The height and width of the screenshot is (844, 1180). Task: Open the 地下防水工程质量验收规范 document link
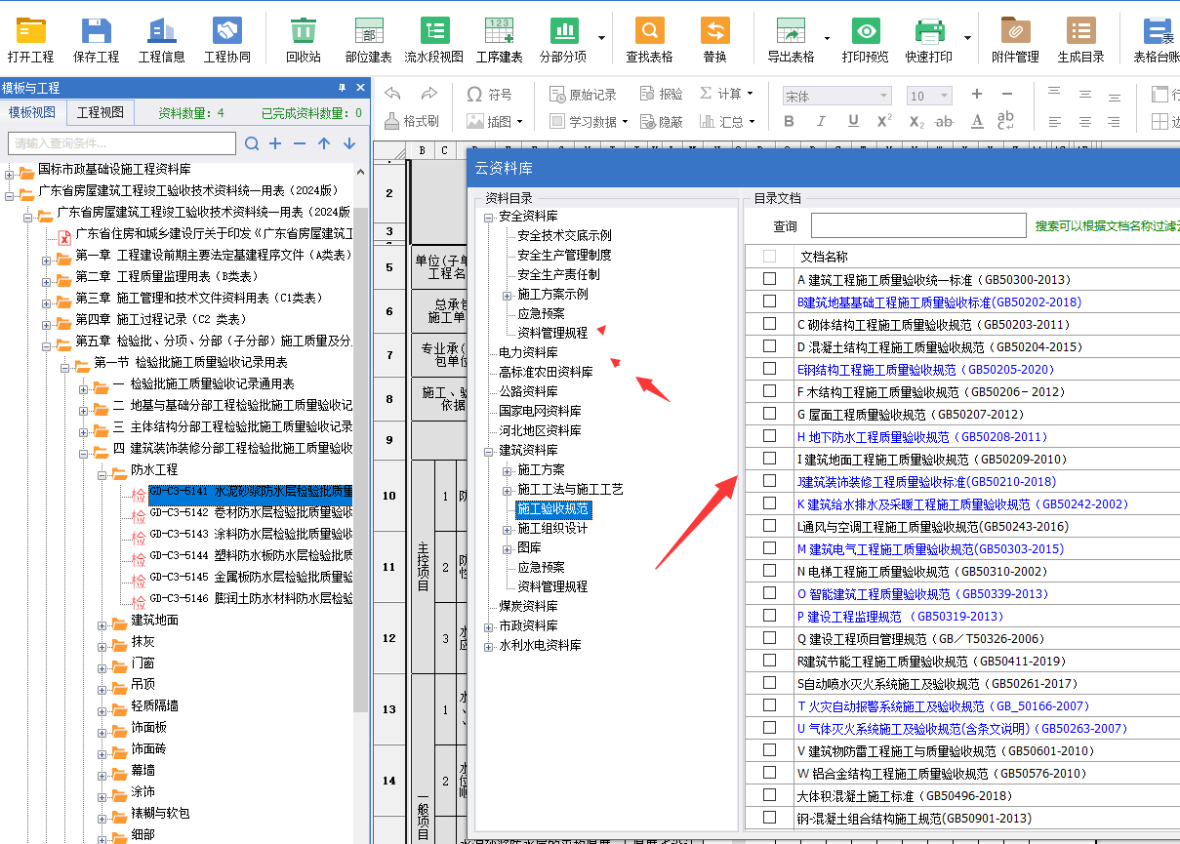[878, 437]
